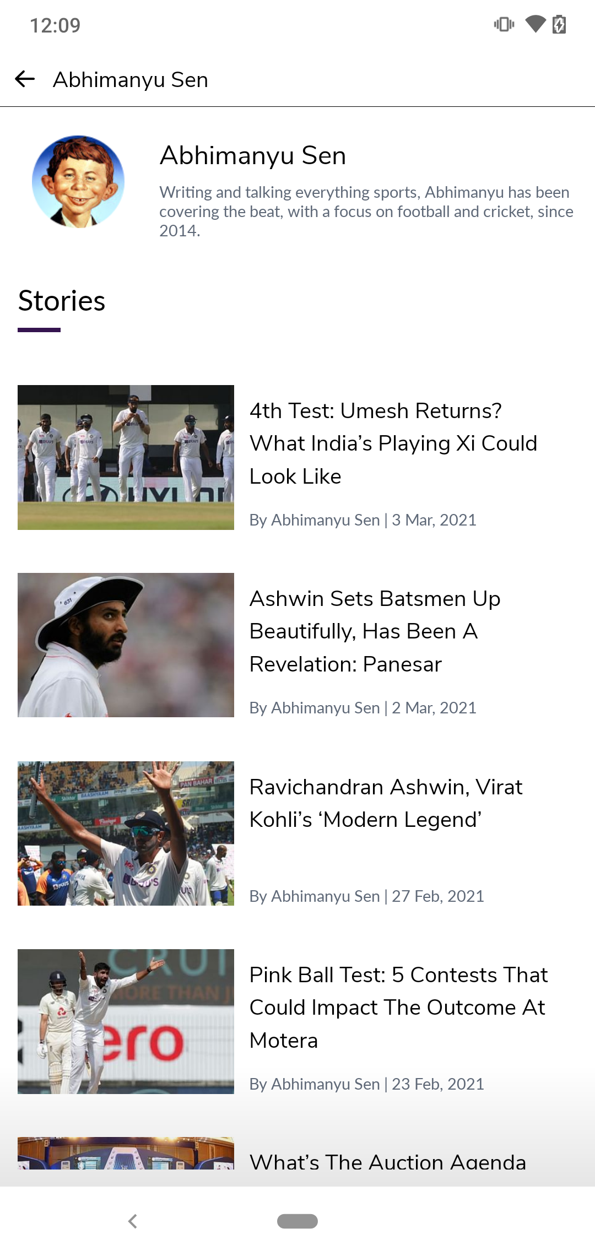
Task: Tap the auction stage thumbnail at bottom
Action: coord(126,1153)
